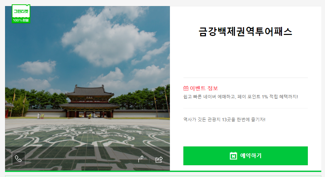Open directions via the route arrow icon

[x=141, y=159]
